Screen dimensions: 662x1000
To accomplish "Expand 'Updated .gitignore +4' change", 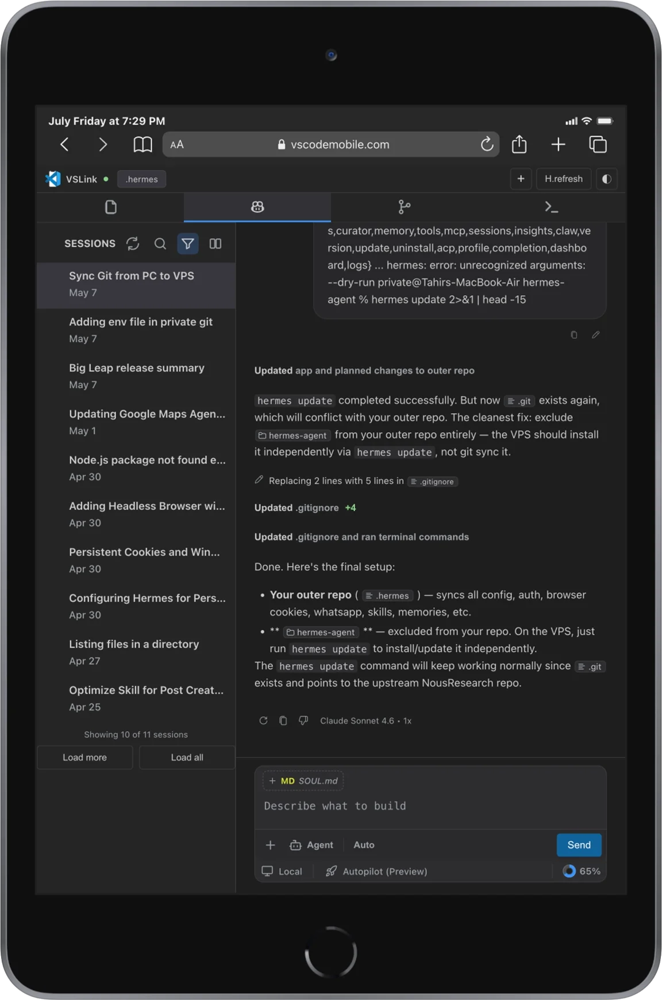I will pyautogui.click(x=305, y=507).
